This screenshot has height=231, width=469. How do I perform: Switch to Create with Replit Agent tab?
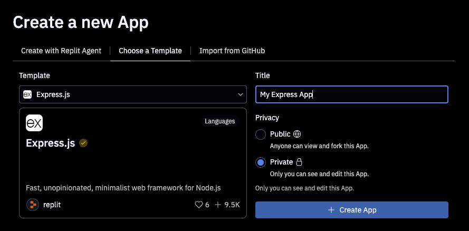(x=61, y=51)
